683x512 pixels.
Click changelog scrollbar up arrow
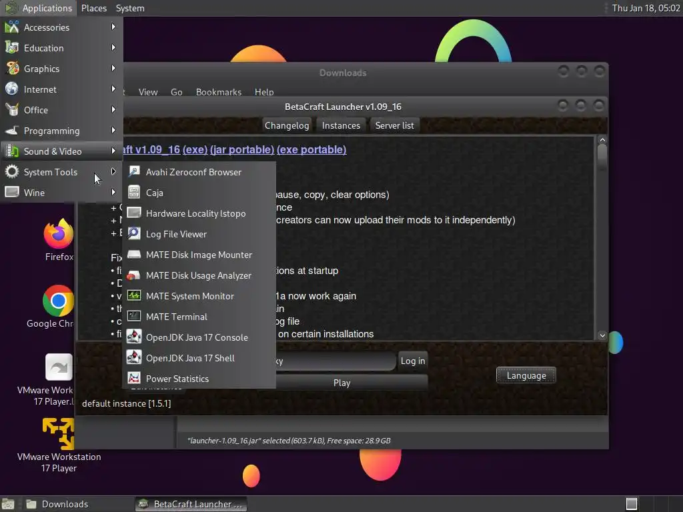pyautogui.click(x=602, y=140)
